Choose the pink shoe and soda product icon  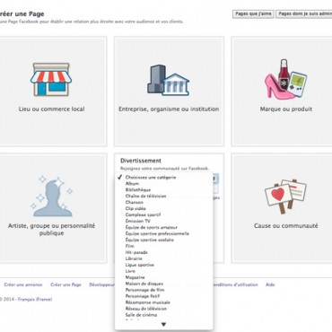[285, 79]
